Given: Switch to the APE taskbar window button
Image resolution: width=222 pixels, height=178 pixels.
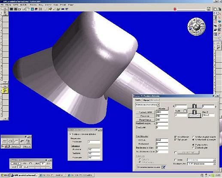Looking at the screenshot, I should coord(24,175).
